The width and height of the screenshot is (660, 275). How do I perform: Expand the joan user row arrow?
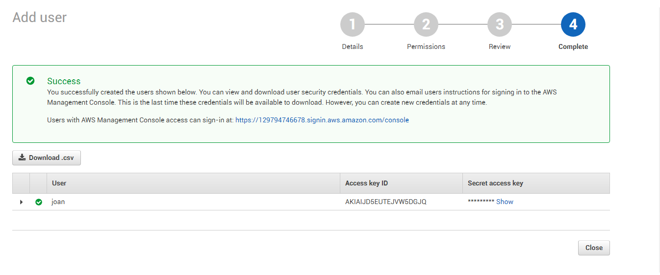tap(21, 202)
